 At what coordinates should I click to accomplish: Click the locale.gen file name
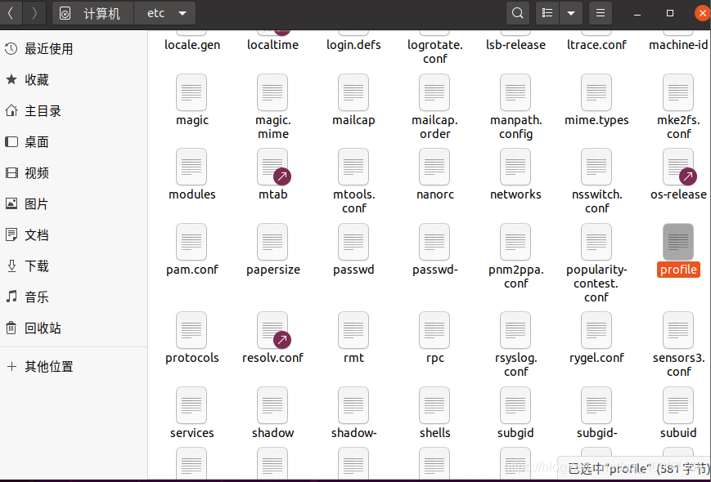pyautogui.click(x=192, y=45)
